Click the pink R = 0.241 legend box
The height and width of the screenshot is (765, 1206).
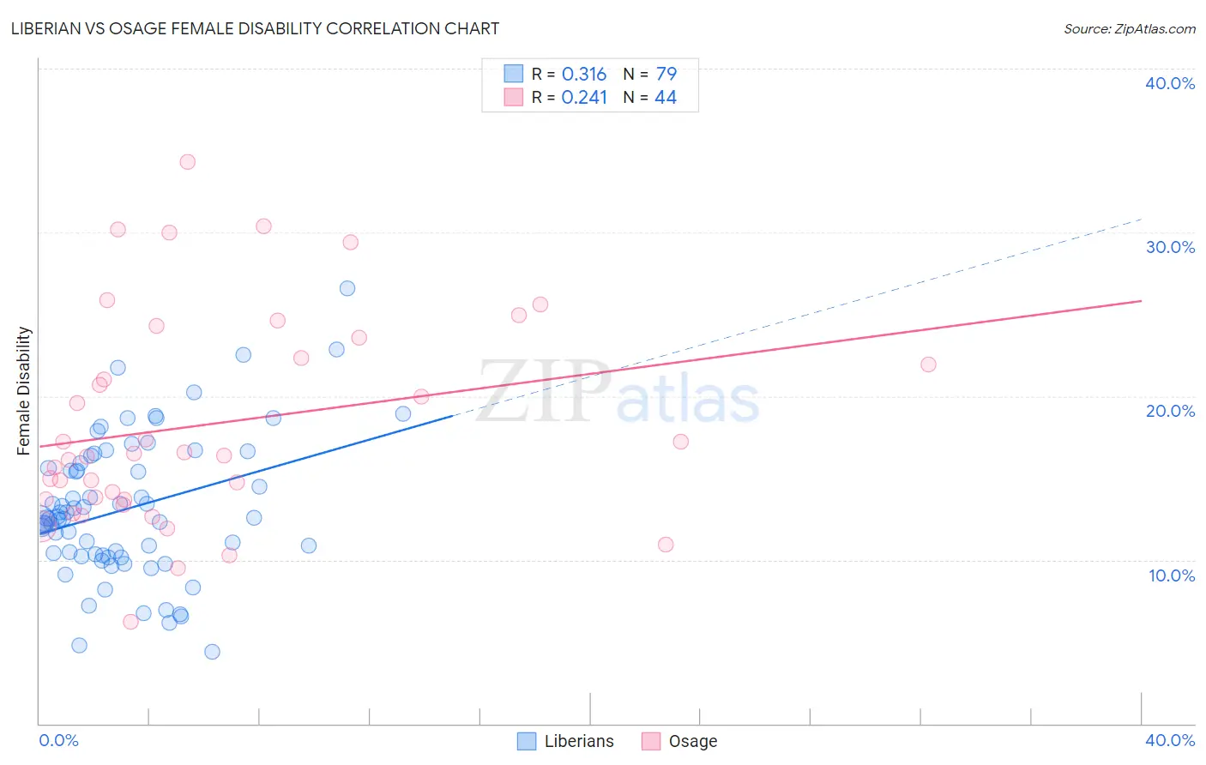[513, 97]
